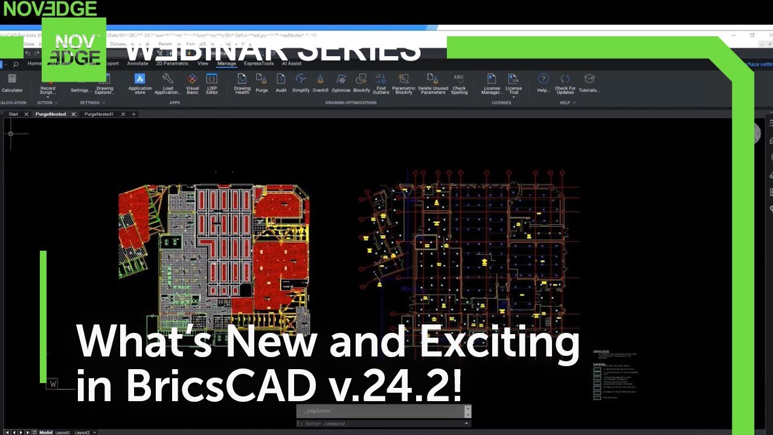The image size is (773, 435).
Task: Open the Application Store
Action: [x=140, y=83]
